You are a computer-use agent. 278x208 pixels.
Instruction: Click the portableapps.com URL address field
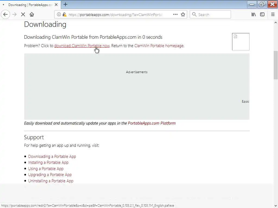[115, 15]
